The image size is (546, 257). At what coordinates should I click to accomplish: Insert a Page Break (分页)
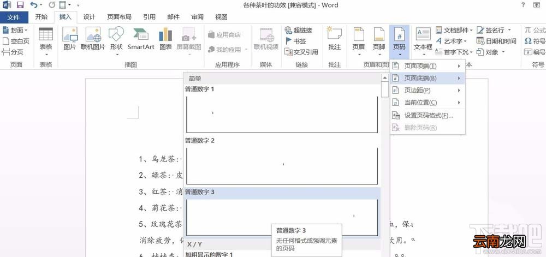coord(13,52)
